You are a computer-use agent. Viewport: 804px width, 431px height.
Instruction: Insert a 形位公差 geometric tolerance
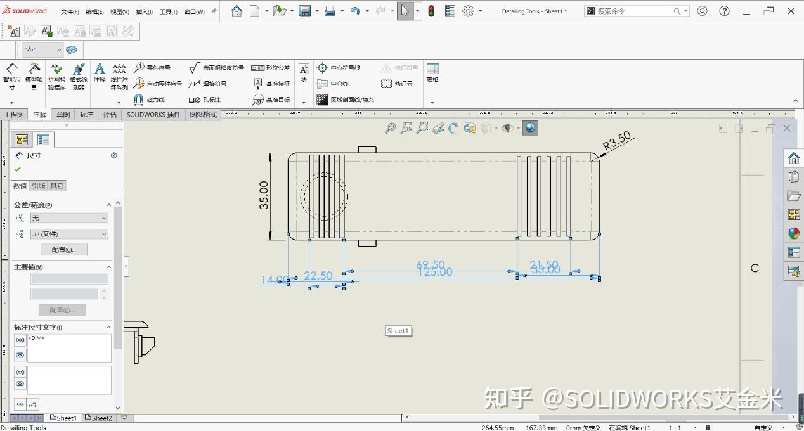tap(271, 68)
